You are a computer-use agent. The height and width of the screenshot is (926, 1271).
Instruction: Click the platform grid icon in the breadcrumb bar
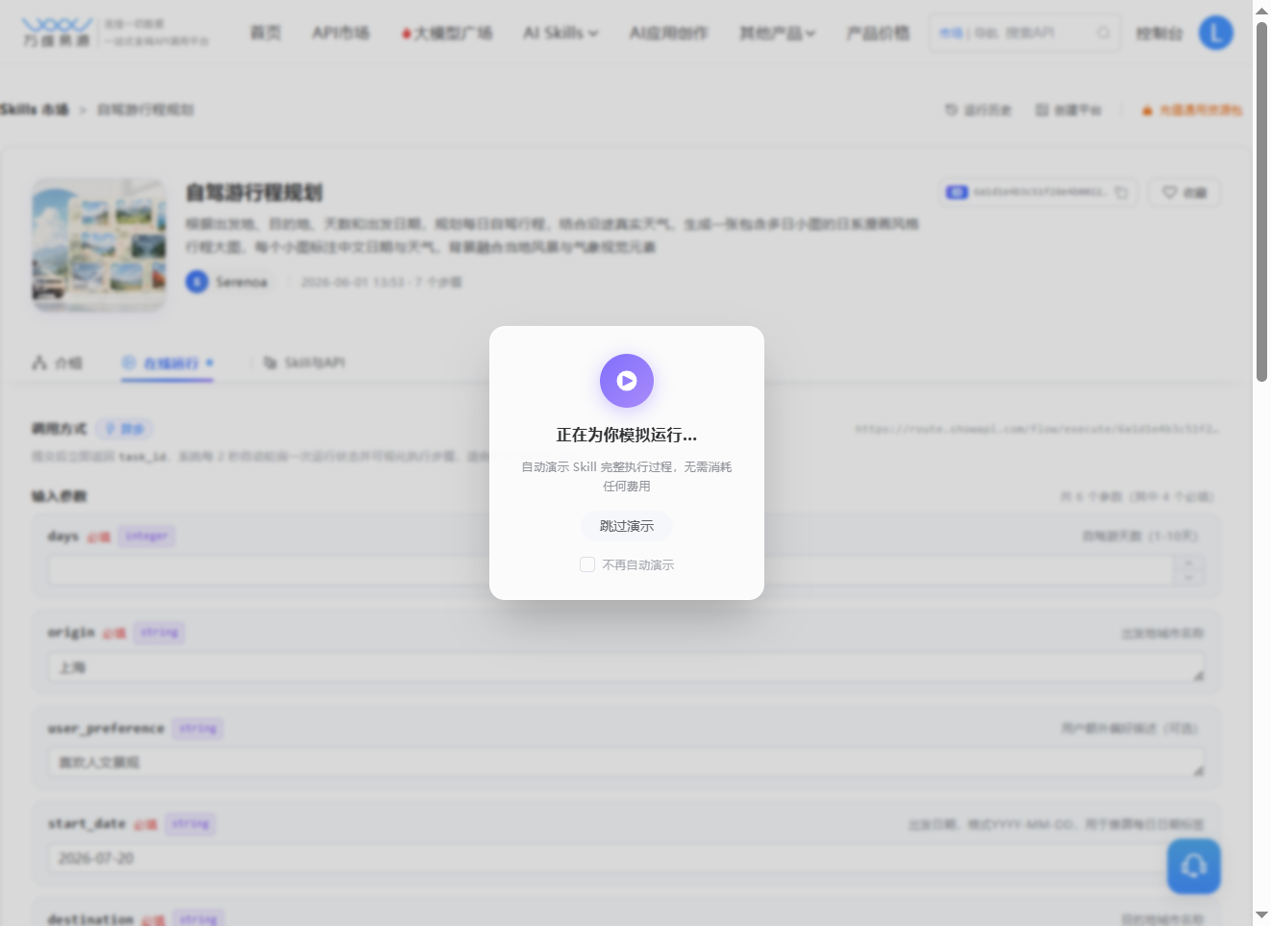coord(1042,110)
